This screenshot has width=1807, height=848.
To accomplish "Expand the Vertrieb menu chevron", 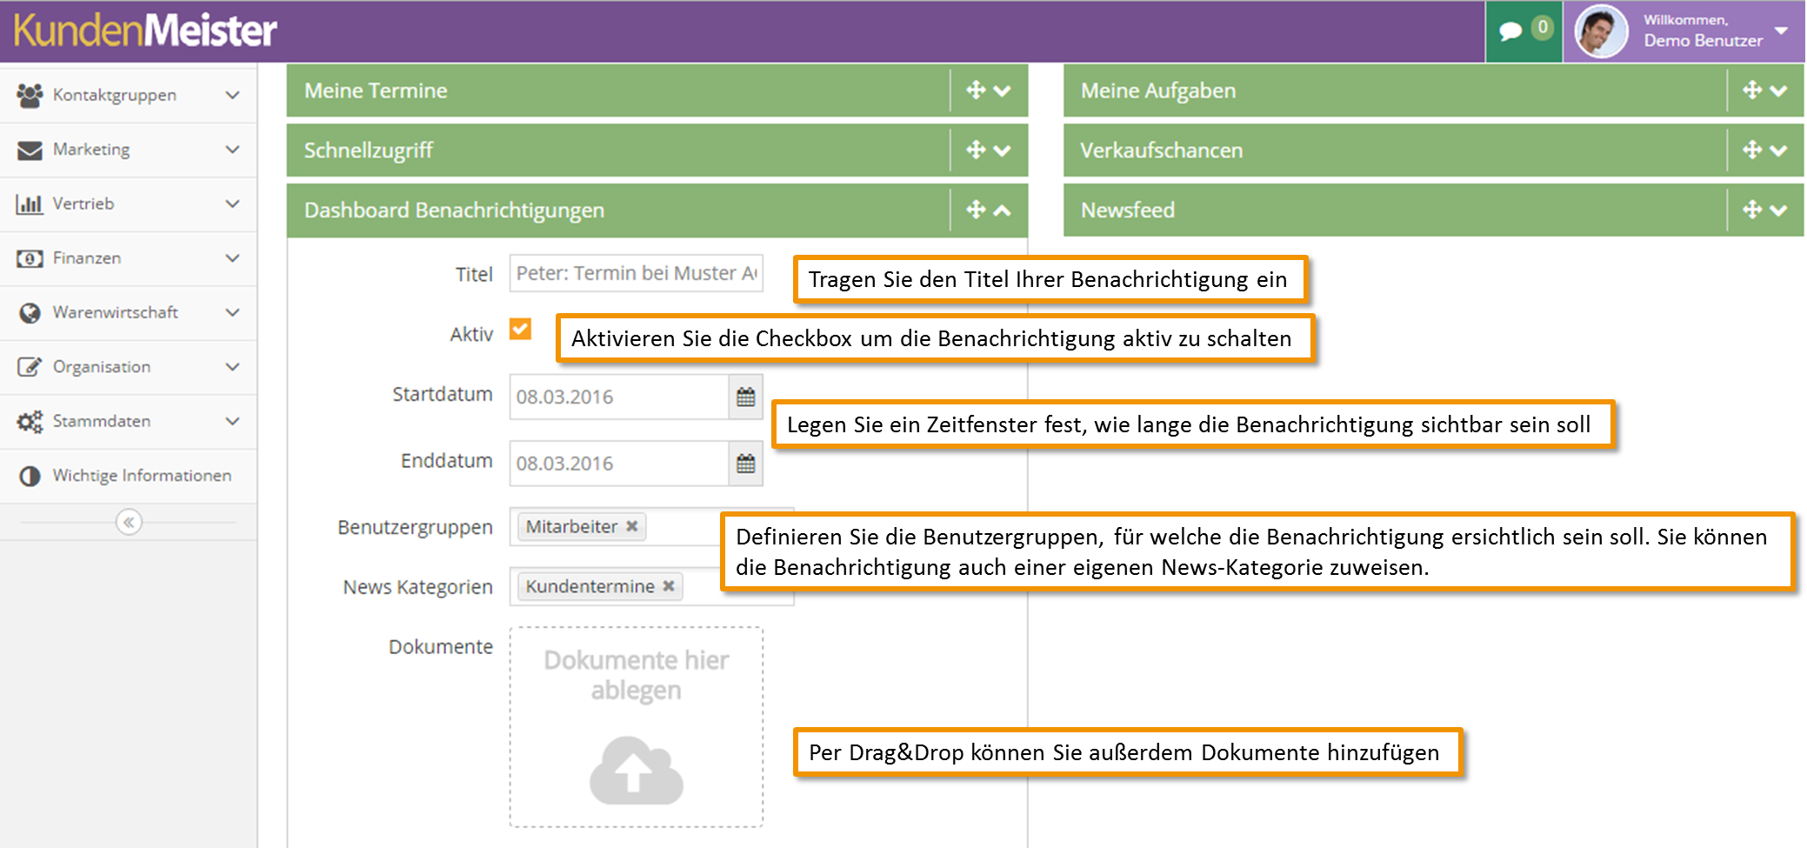I will pyautogui.click(x=232, y=204).
